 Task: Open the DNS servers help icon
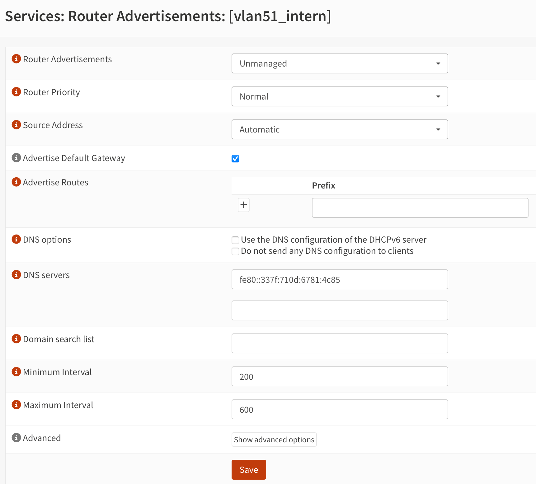coord(16,274)
